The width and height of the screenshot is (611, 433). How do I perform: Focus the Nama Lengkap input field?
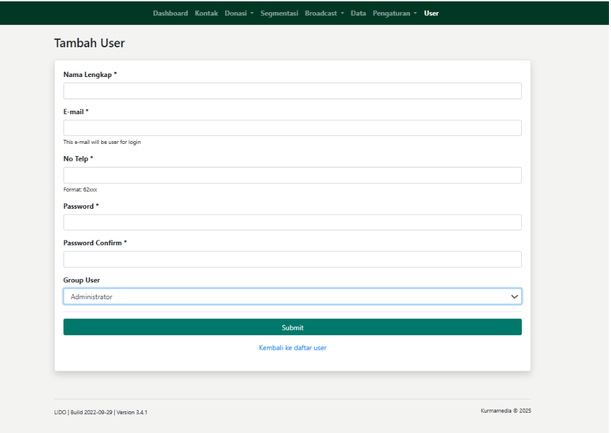tap(292, 91)
